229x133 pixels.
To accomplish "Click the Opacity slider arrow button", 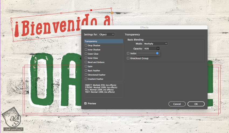I will [158, 48].
